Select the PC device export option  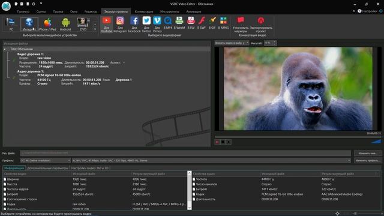11,24
